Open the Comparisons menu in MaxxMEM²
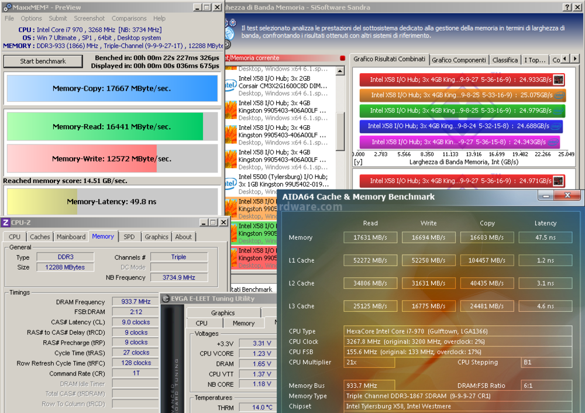This screenshot has height=413, width=585. click(129, 18)
